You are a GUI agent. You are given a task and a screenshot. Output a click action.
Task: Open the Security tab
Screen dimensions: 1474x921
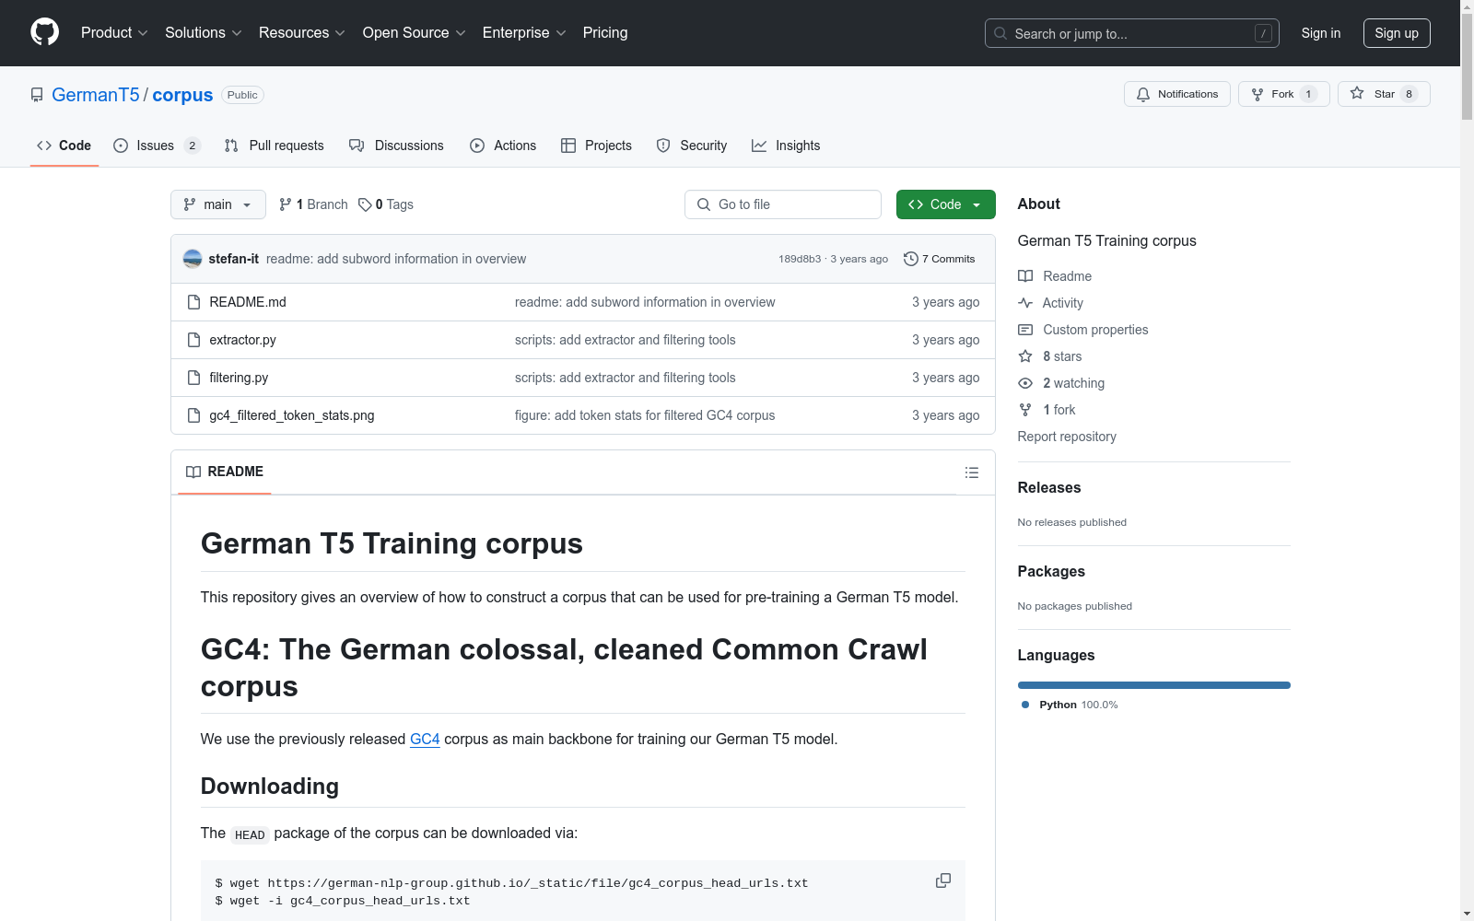[692, 146]
